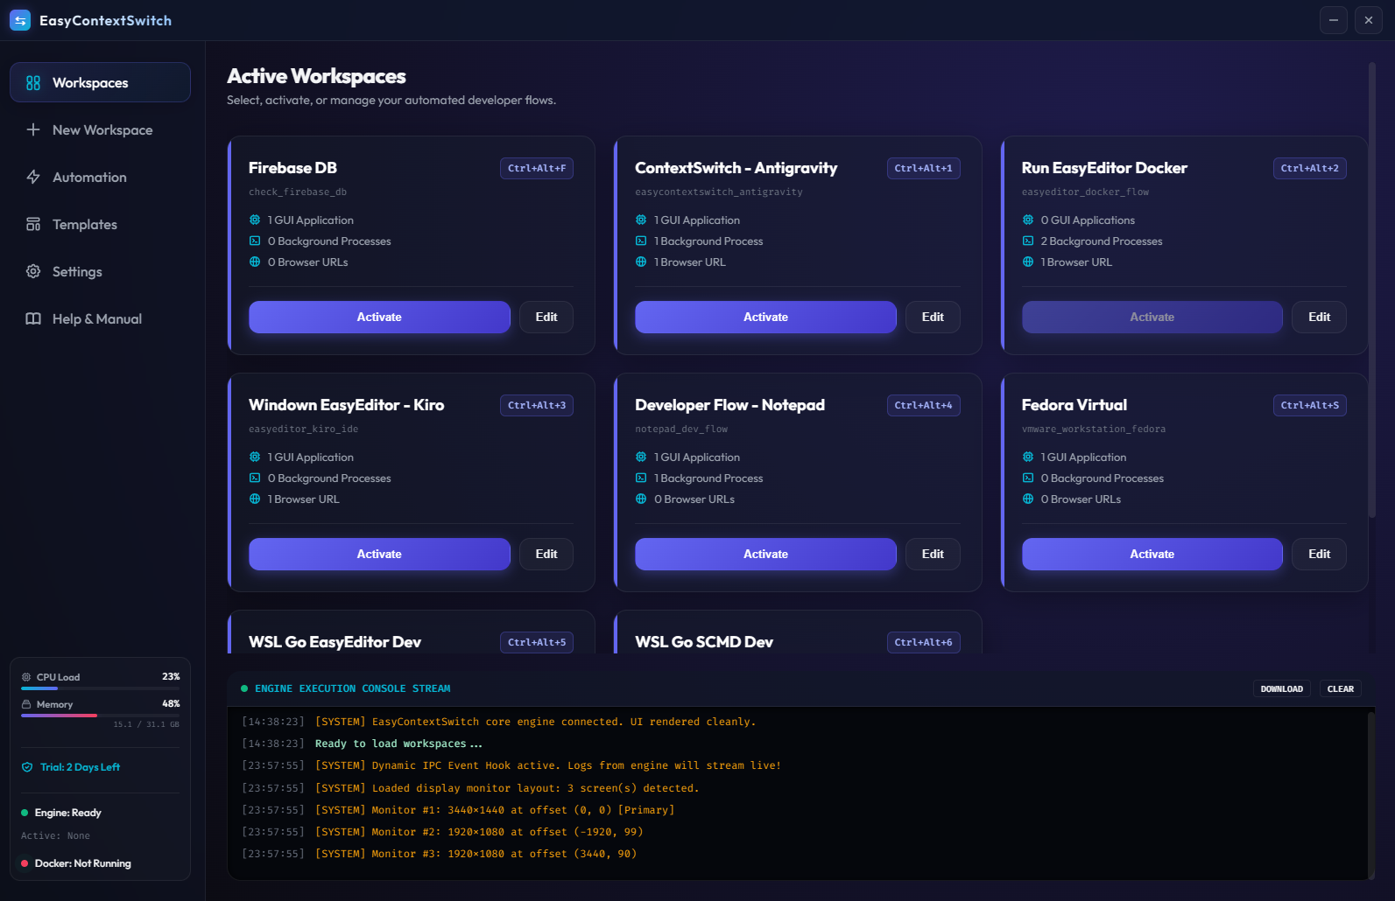Activate the Run EasyEditor Docker workspace

1152,317
